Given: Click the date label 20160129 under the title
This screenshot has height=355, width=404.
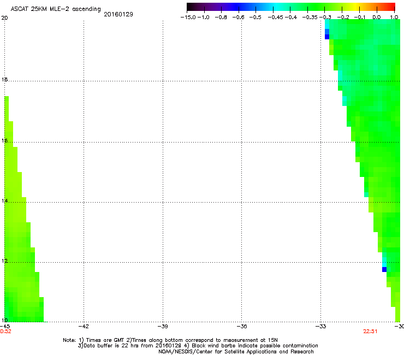Looking at the screenshot, I should (x=118, y=14).
